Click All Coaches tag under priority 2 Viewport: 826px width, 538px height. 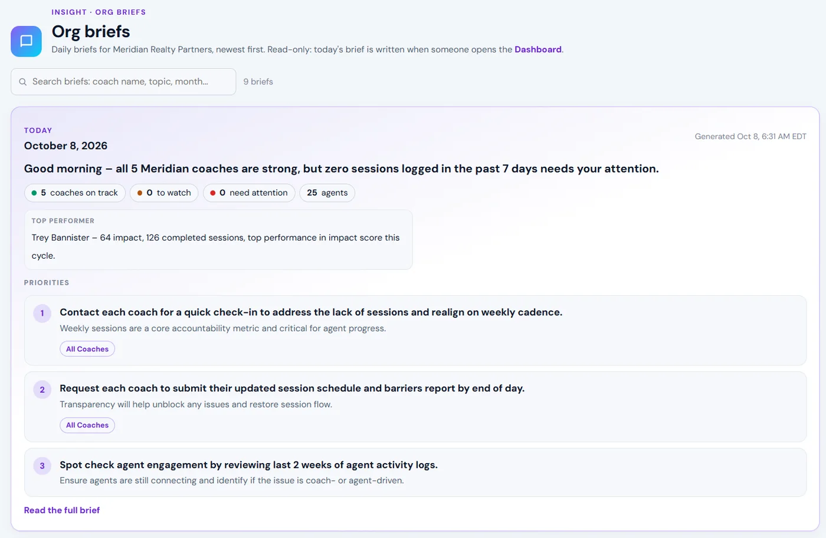87,425
